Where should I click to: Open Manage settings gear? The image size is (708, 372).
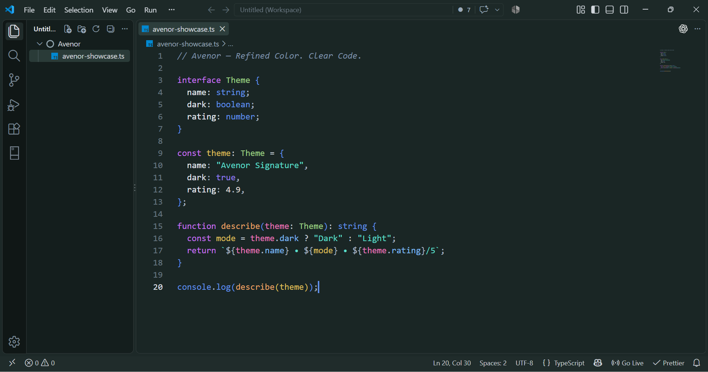14,342
